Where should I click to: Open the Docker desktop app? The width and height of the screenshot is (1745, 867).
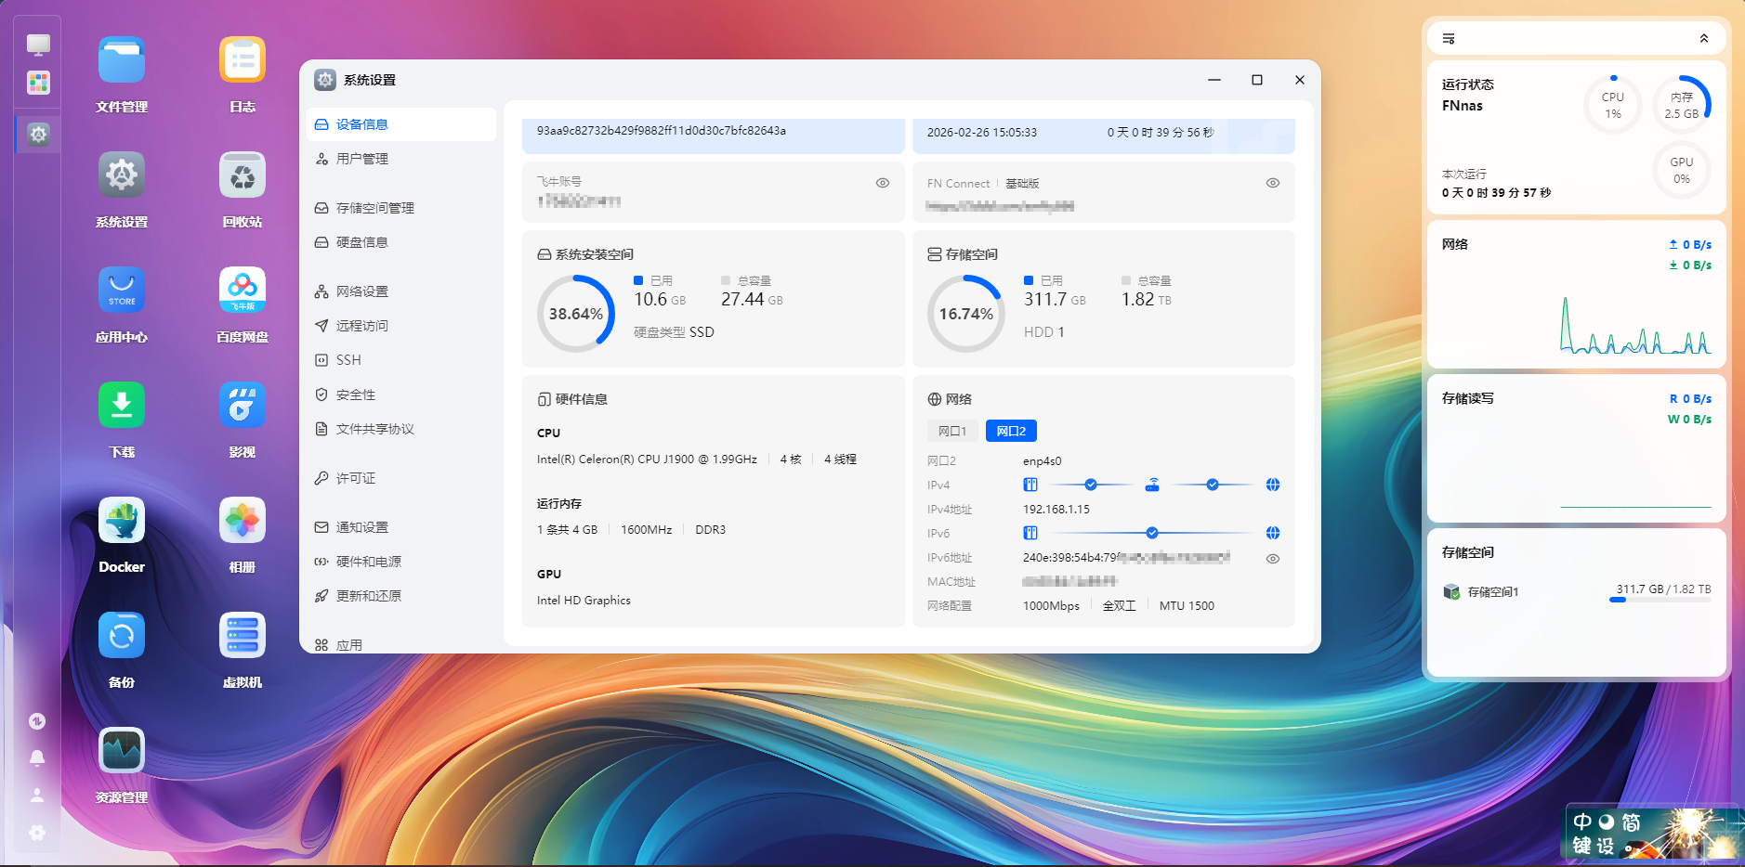tap(122, 521)
